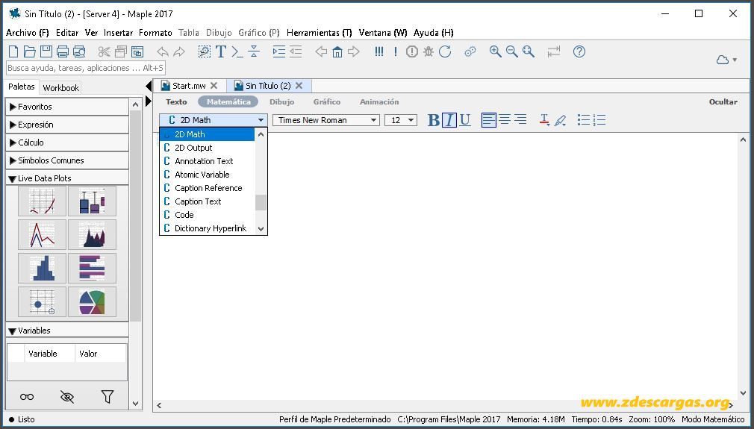
Task: Go to the home page house icon
Action: tap(337, 51)
